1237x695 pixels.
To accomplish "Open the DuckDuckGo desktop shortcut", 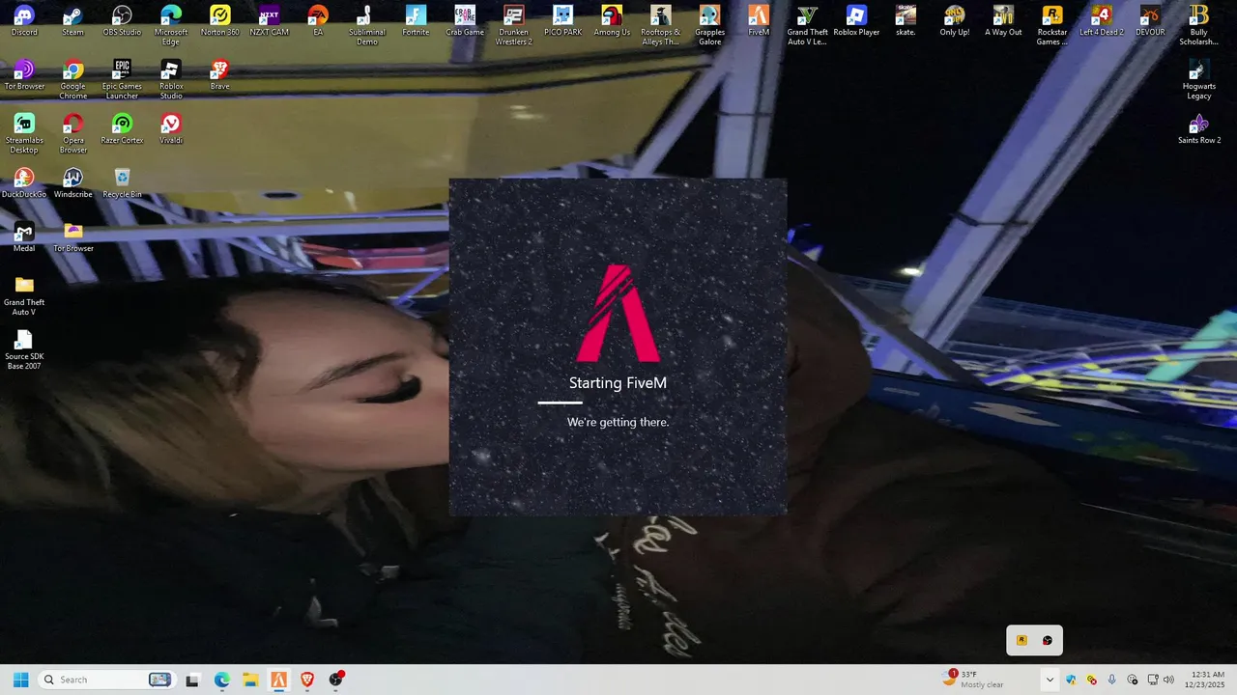I will (x=24, y=183).
